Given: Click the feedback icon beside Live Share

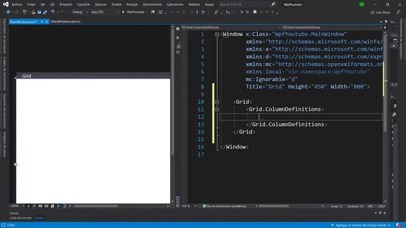Looking at the screenshot, I should click(398, 12).
